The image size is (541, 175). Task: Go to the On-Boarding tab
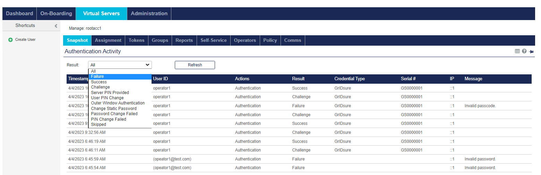click(x=56, y=13)
